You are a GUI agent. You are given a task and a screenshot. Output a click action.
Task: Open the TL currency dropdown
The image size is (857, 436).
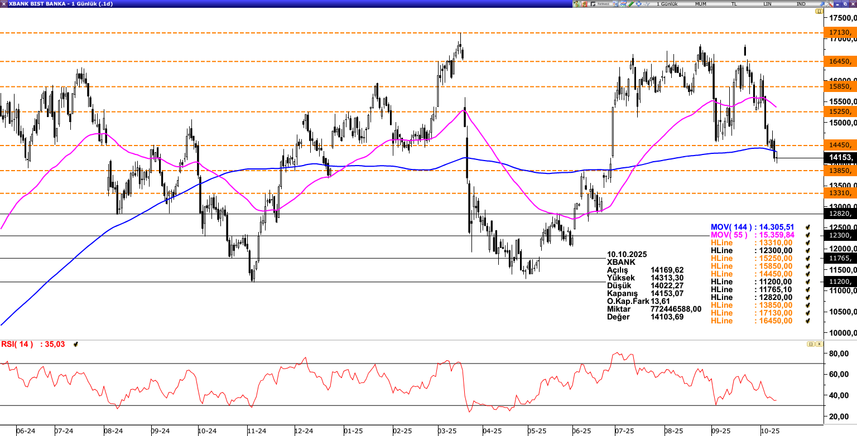(x=734, y=4)
